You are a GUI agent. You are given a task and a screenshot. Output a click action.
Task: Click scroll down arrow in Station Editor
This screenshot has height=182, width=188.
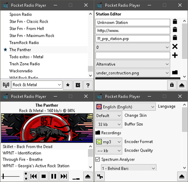184,76
